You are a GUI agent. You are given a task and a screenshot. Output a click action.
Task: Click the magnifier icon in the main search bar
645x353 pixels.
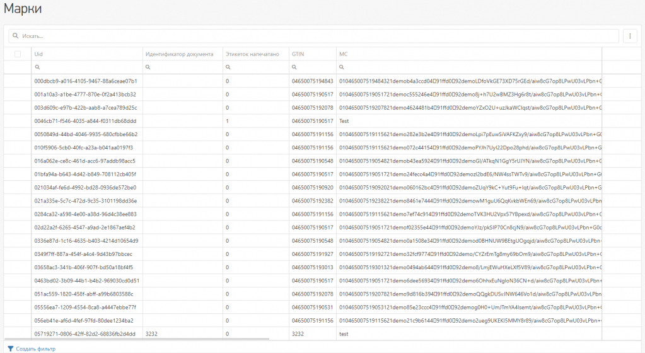pos(16,36)
